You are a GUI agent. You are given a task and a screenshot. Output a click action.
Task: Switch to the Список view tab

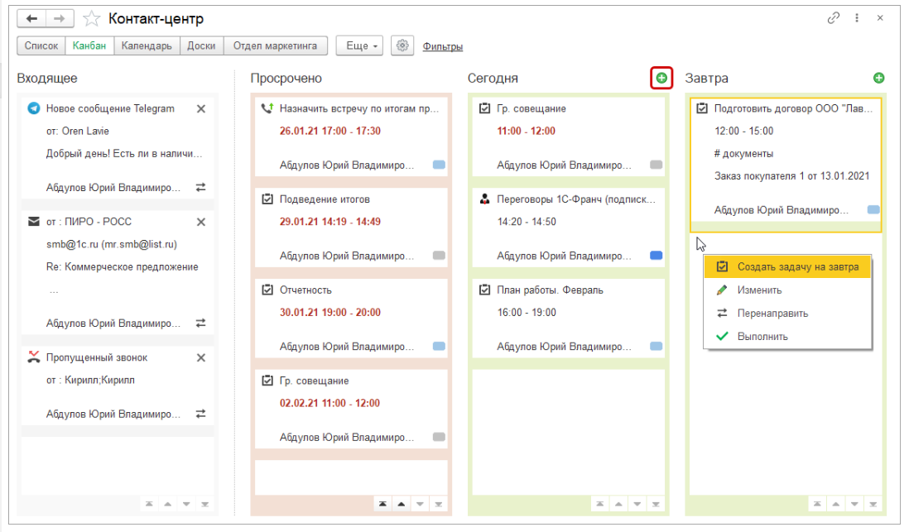point(41,46)
